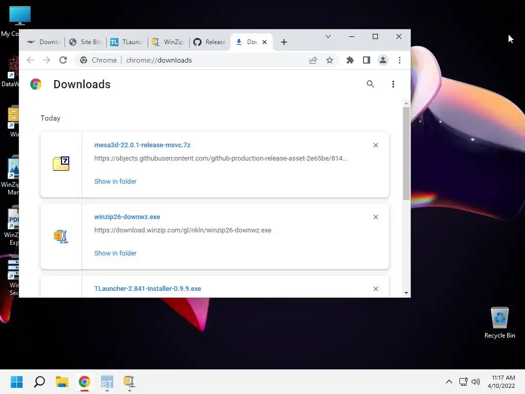Open taskbar Search
The height and width of the screenshot is (394, 525).
coord(39,382)
